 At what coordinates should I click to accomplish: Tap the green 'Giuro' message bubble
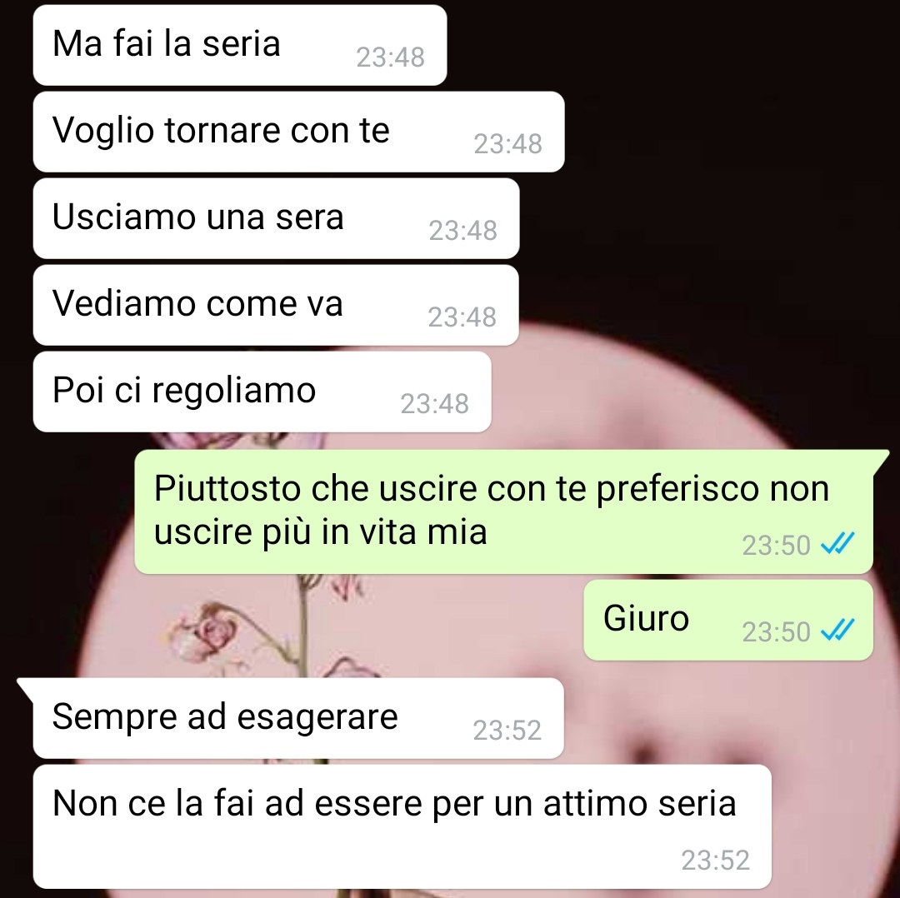point(728,620)
